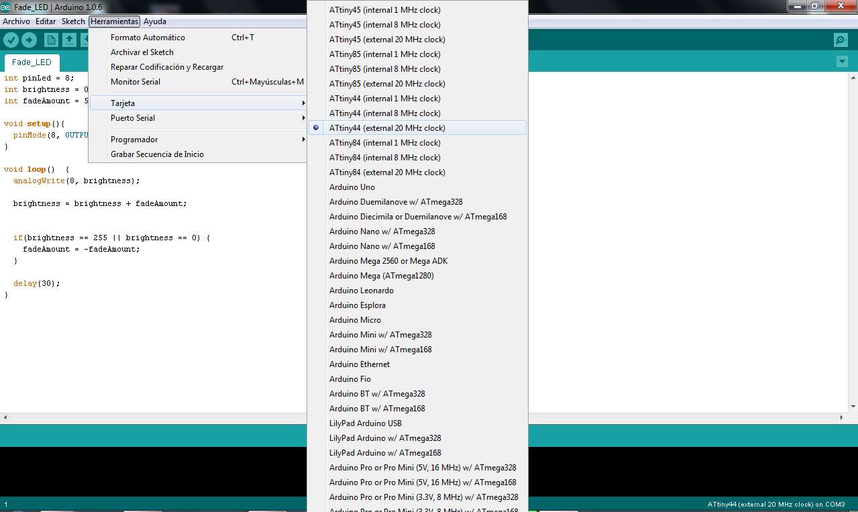Select Arduino Leonardo board
Screen dimensions: 858x512
417,291
